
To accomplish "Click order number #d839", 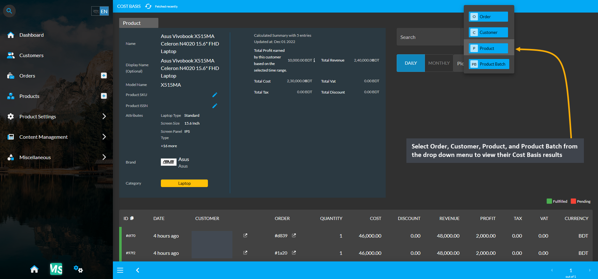I will click(x=281, y=236).
